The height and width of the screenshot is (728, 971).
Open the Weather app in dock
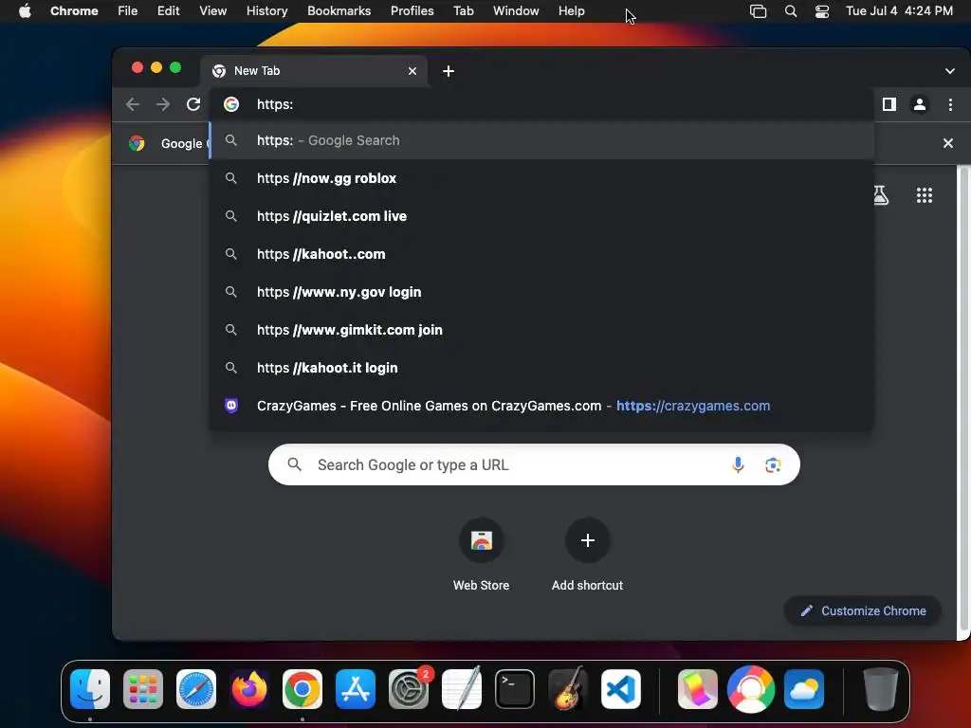(804, 688)
